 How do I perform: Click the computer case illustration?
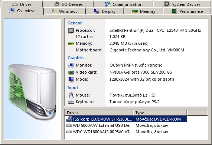point(32,92)
